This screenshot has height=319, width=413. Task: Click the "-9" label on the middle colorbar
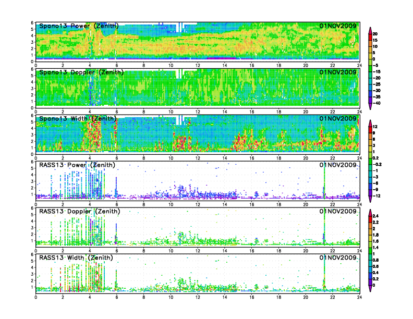pyautogui.click(x=375, y=190)
